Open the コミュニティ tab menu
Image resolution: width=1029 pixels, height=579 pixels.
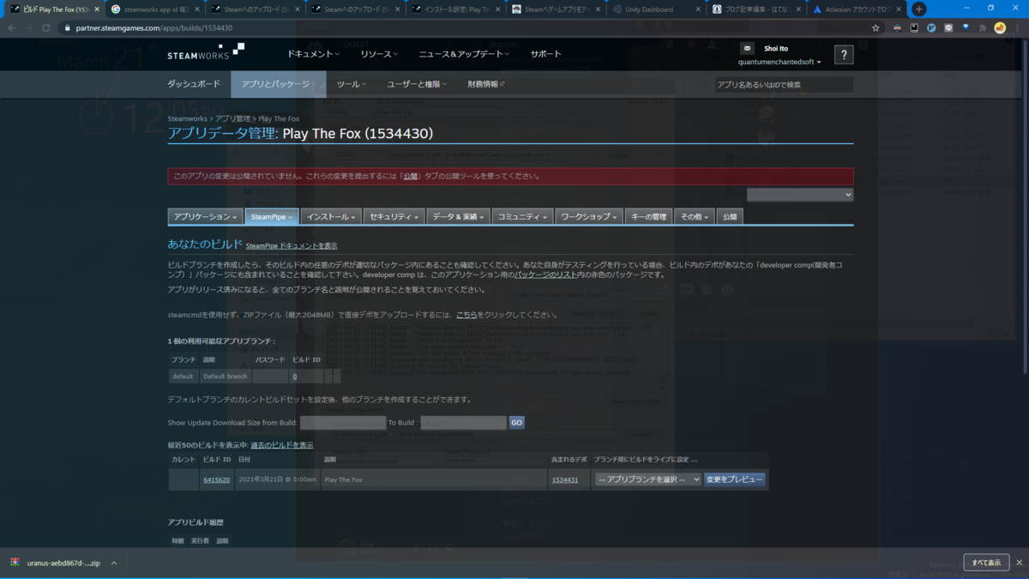tap(522, 217)
